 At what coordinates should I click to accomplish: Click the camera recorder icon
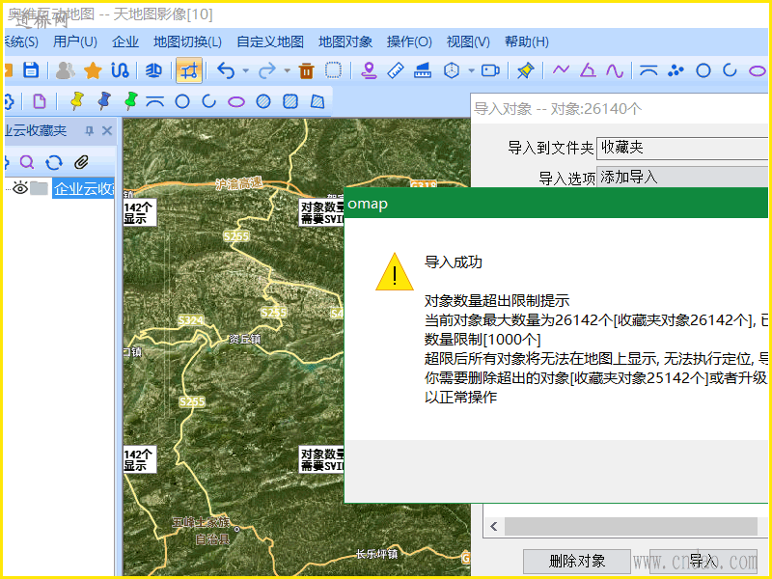[490, 70]
